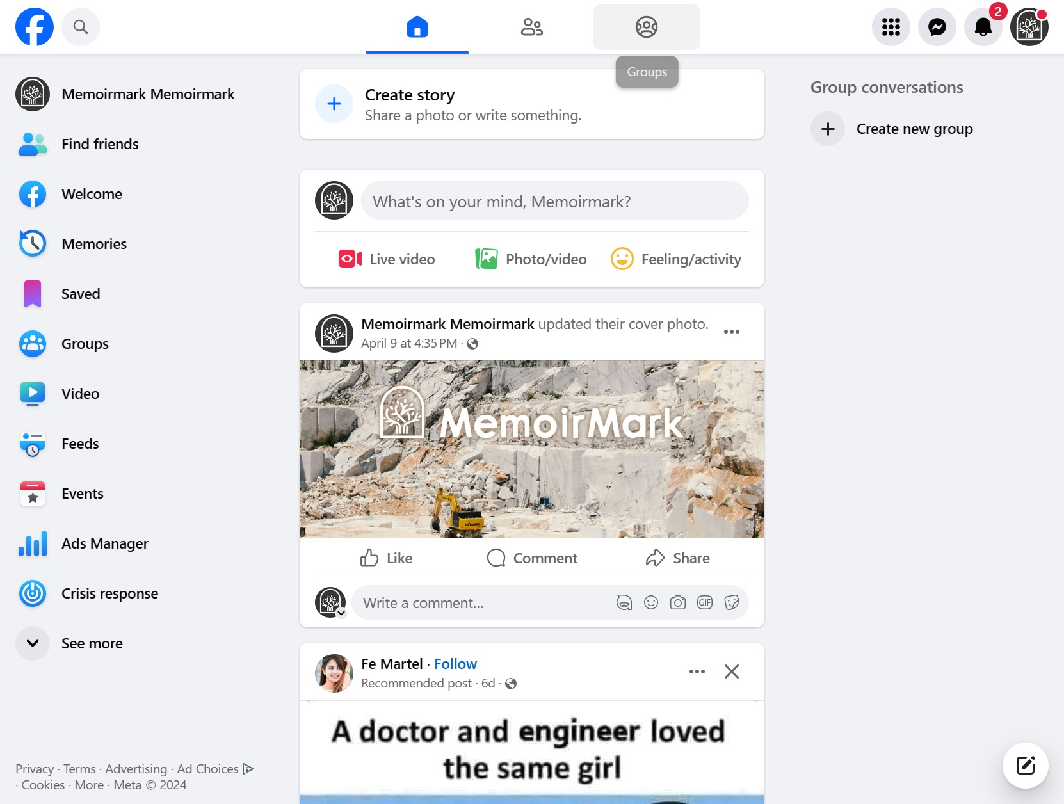The height and width of the screenshot is (804, 1064).
Task: Open notifications bell
Action: coord(983,27)
